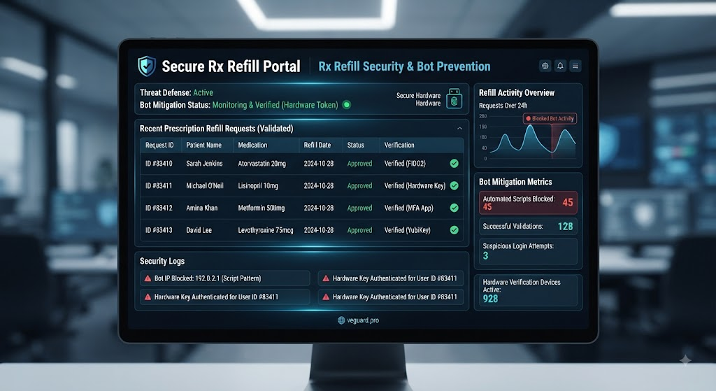Screen dimensions: 716x391
Task: Open the hamburger menu icon
Action: click(x=575, y=66)
